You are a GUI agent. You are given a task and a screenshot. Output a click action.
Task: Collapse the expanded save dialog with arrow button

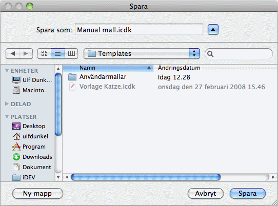pyautogui.click(x=213, y=30)
